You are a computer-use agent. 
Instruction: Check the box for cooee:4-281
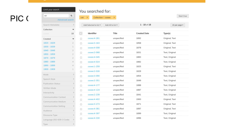point(81,38)
